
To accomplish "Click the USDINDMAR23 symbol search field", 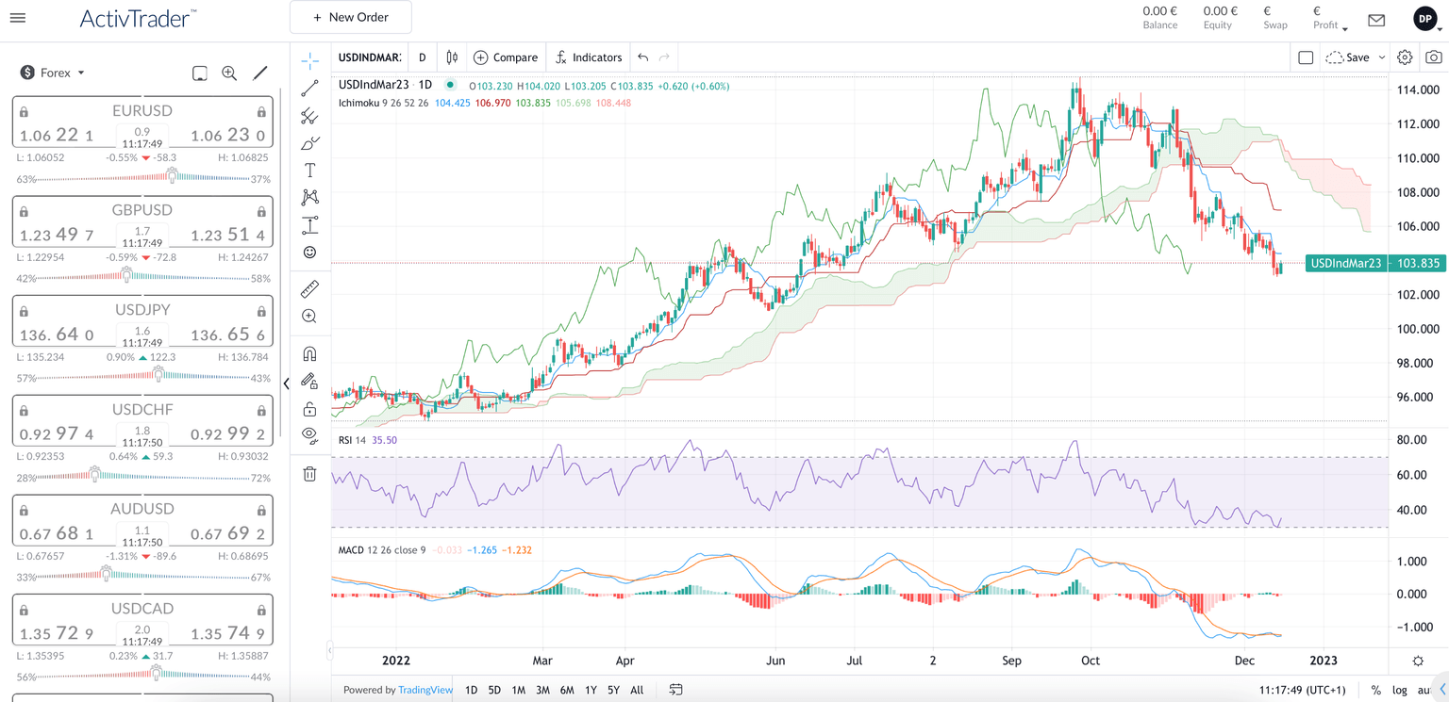I will pyautogui.click(x=370, y=57).
